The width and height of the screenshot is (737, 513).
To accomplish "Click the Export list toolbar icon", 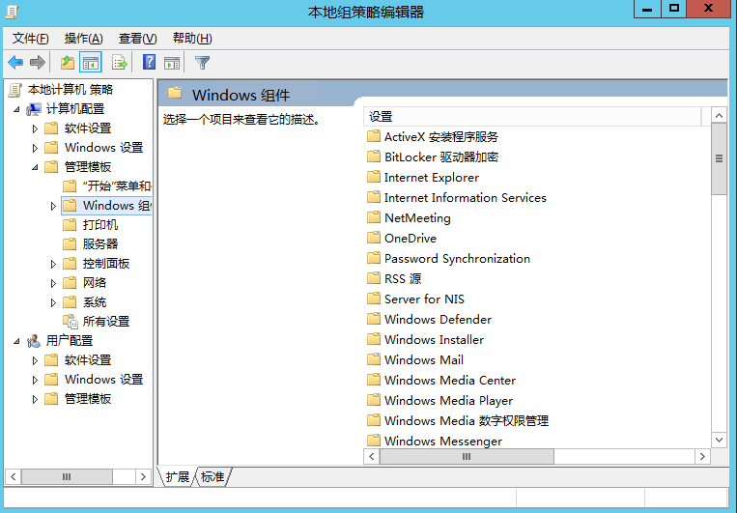I will coord(120,63).
